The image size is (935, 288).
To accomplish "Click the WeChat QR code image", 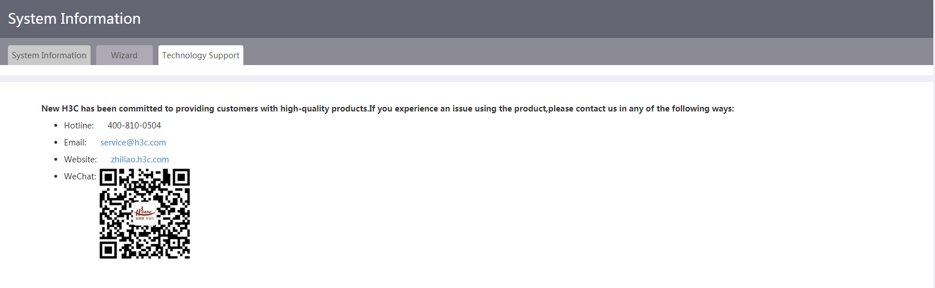I will 145,214.
